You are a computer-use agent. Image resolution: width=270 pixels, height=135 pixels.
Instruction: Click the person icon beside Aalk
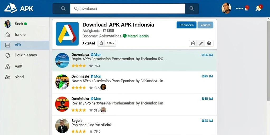pos(8,66)
